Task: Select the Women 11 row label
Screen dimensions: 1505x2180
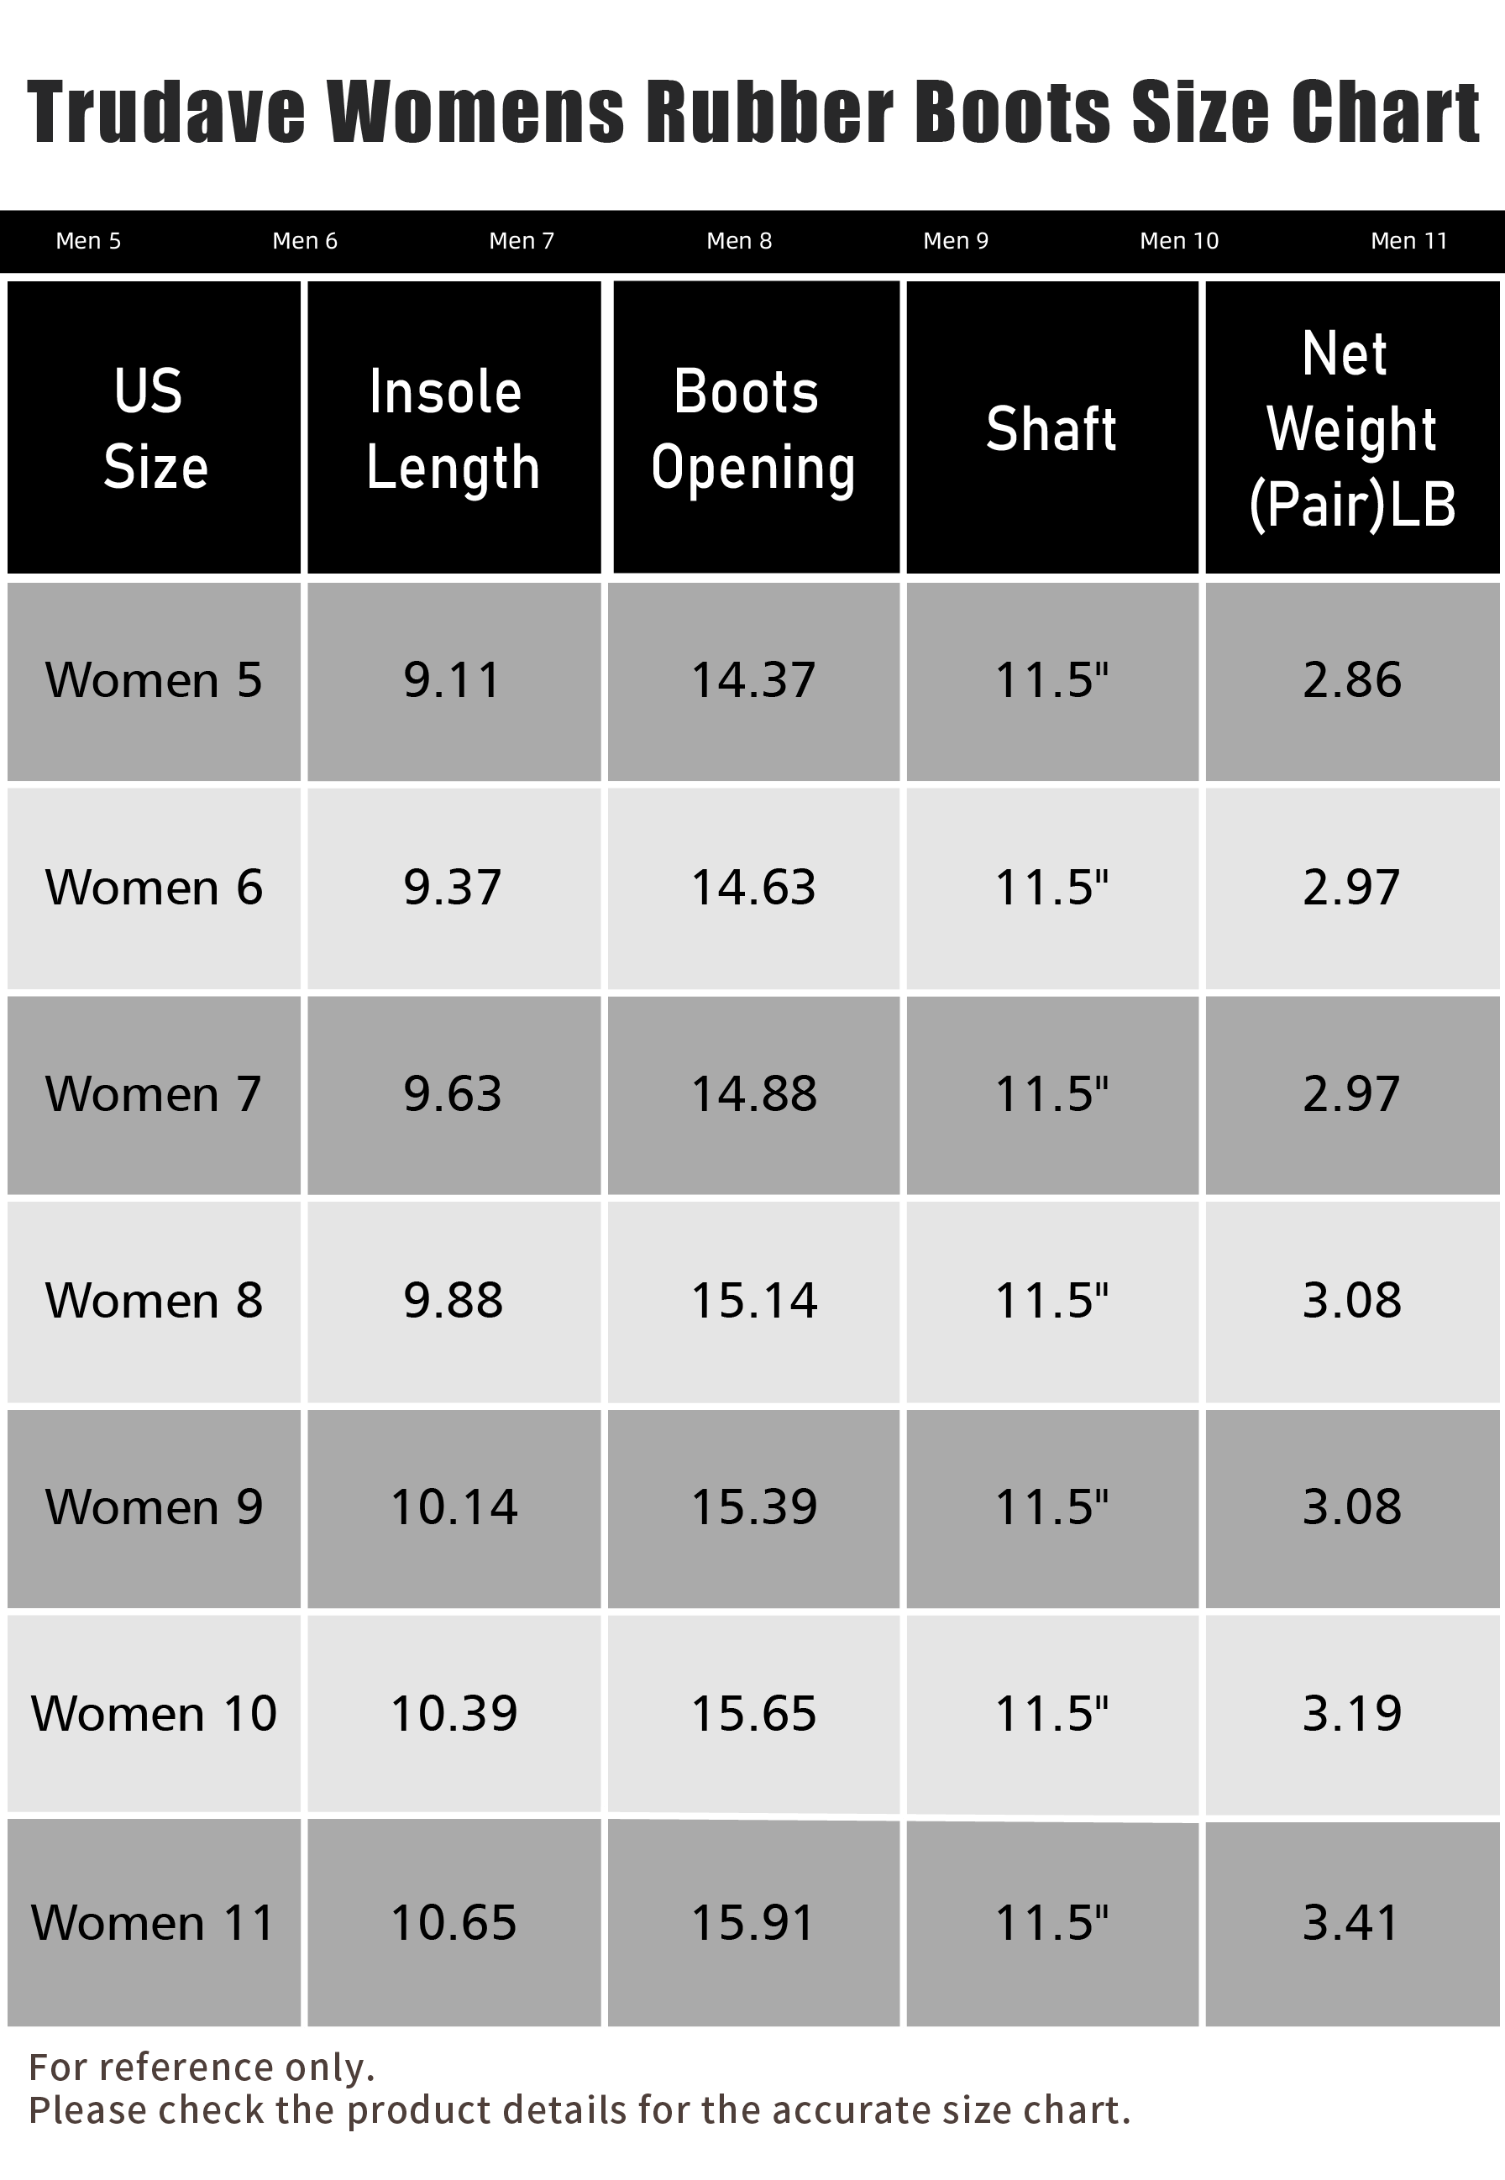Action: tap(154, 1921)
